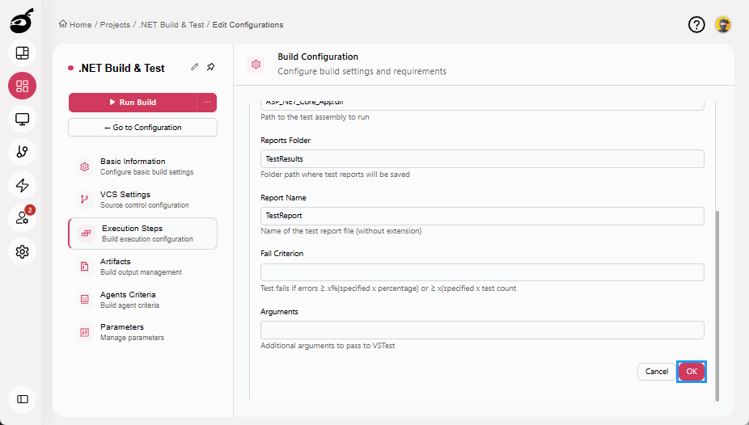
Task: Open the dashboard layout icon in sidebar
Action: (x=22, y=53)
